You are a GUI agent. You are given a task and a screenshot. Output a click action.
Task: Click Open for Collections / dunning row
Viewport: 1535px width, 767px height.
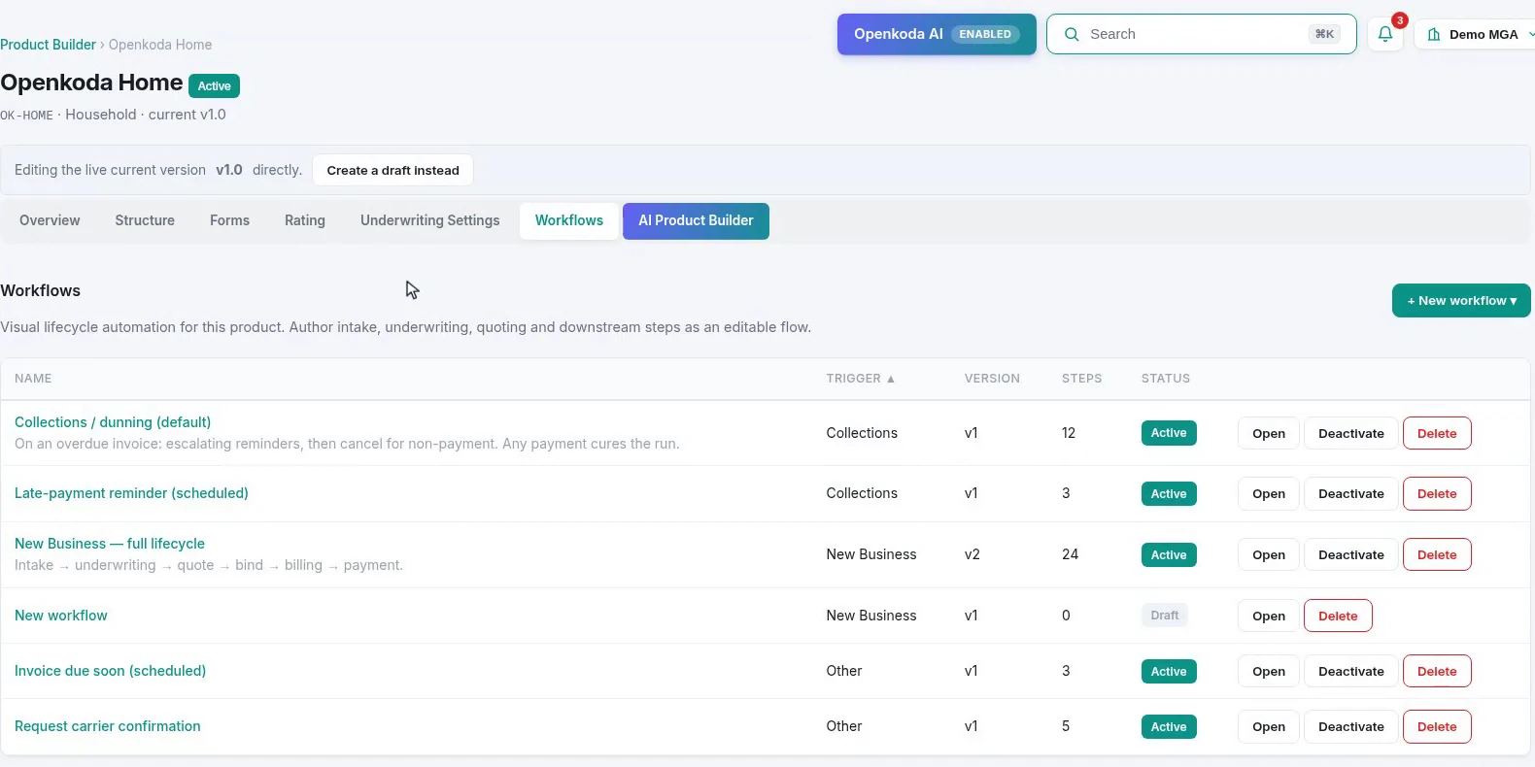(1269, 433)
